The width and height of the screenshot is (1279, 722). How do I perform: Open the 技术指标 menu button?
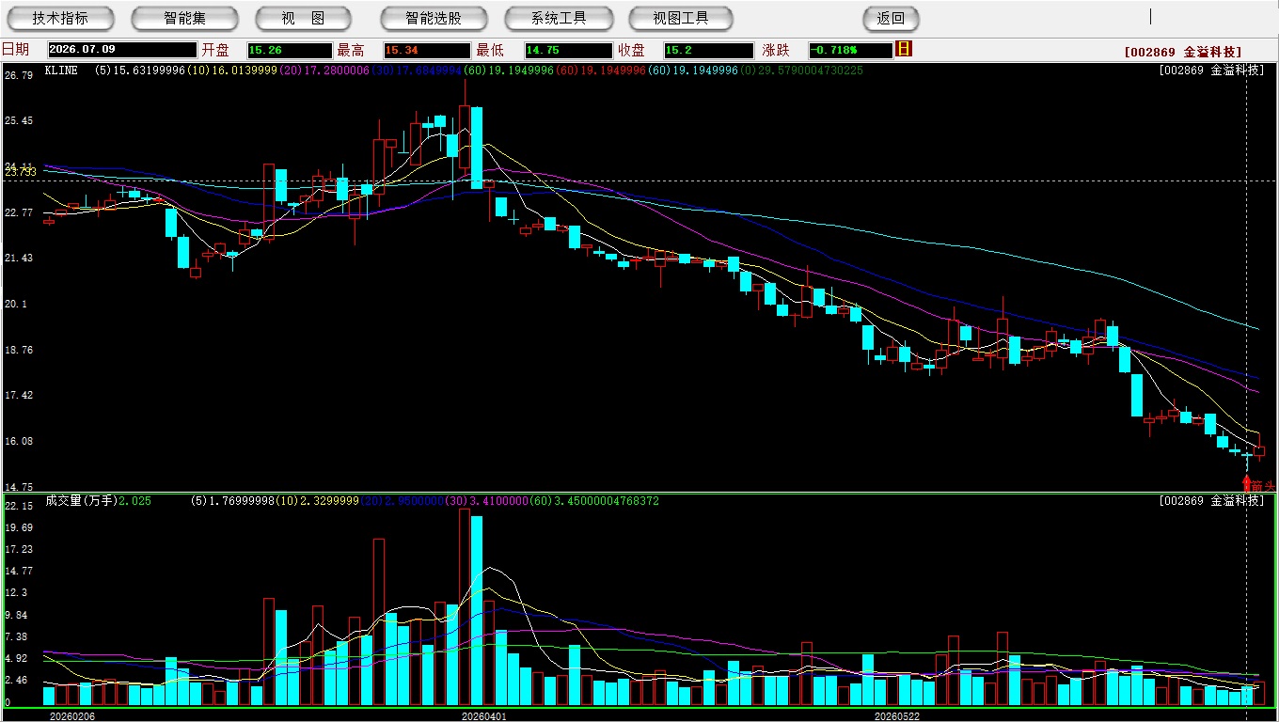pos(60,19)
